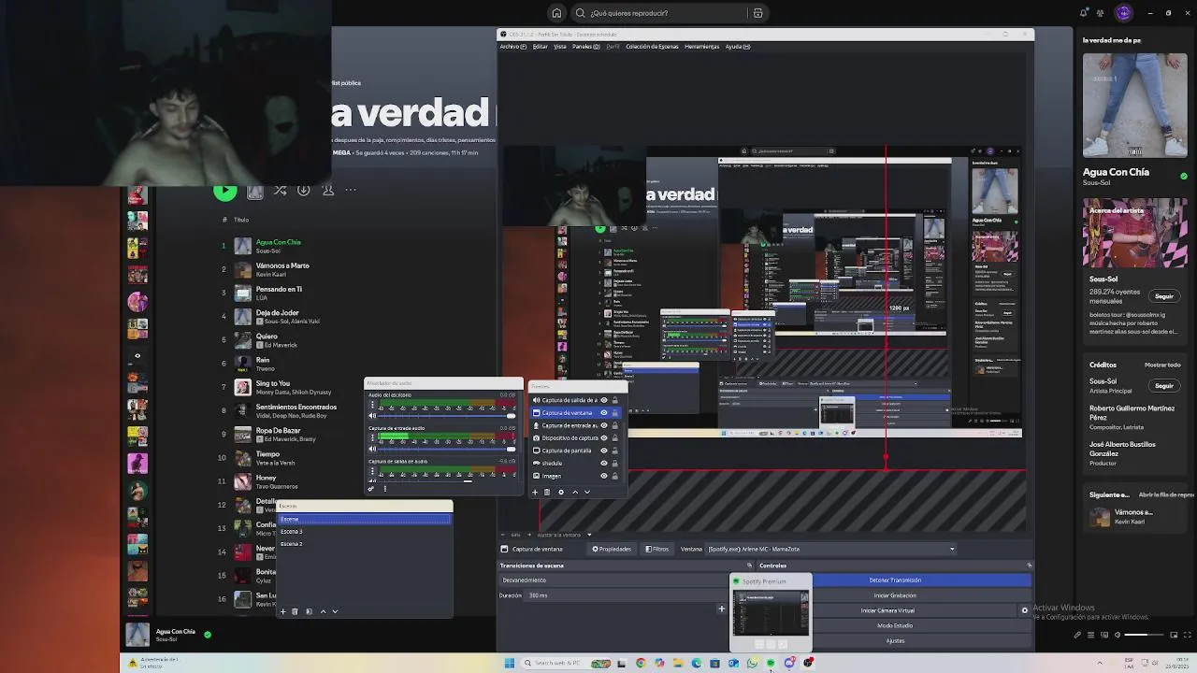Viewport: 1197px width, 673px height.
Task: Mute 'Captura de entrada audio' speaker icon
Action: coord(372,449)
